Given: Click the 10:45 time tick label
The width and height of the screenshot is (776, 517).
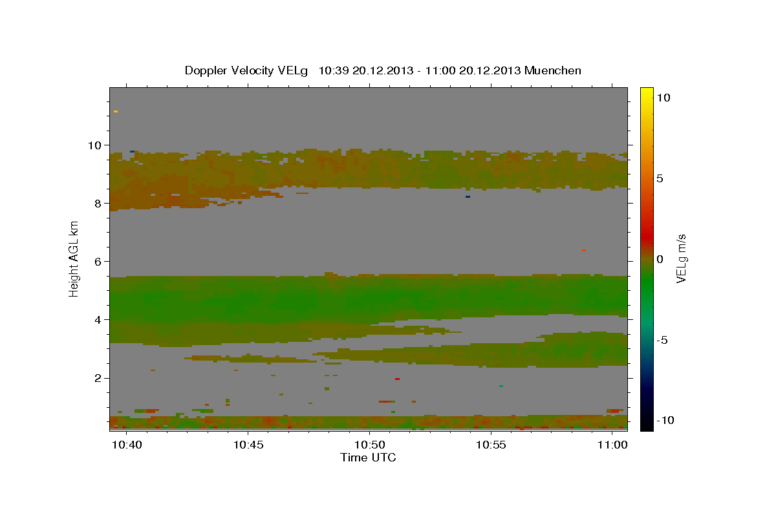Looking at the screenshot, I should point(248,445).
